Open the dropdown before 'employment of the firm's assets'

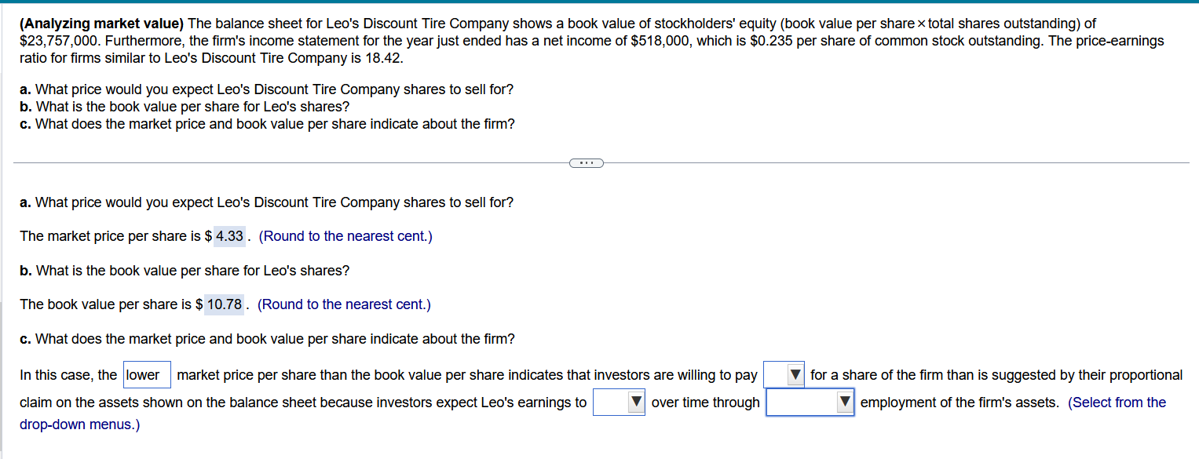pyautogui.click(x=810, y=402)
